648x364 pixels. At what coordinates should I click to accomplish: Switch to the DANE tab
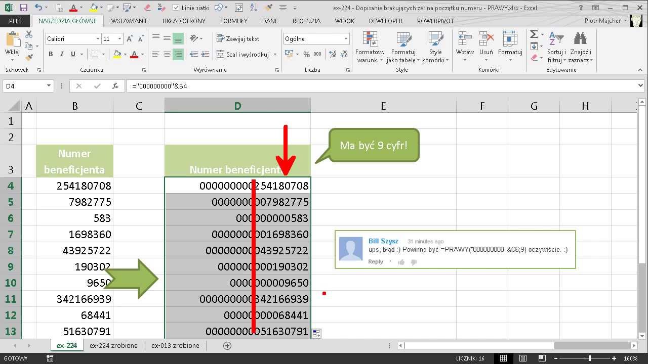[x=270, y=21]
